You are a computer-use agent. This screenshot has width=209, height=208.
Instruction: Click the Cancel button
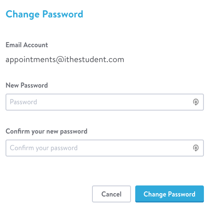(x=111, y=194)
